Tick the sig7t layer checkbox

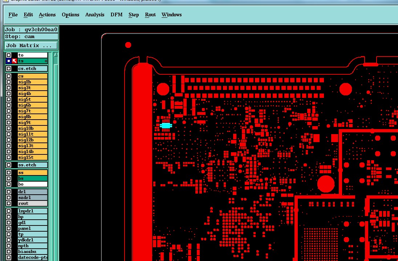pyautogui.click(x=9, y=111)
